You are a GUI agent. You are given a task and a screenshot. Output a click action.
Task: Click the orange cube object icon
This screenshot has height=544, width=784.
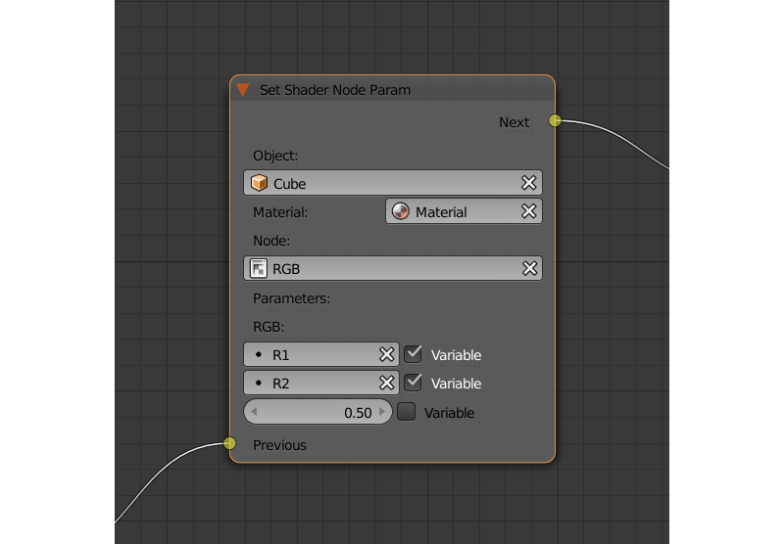[x=260, y=183]
